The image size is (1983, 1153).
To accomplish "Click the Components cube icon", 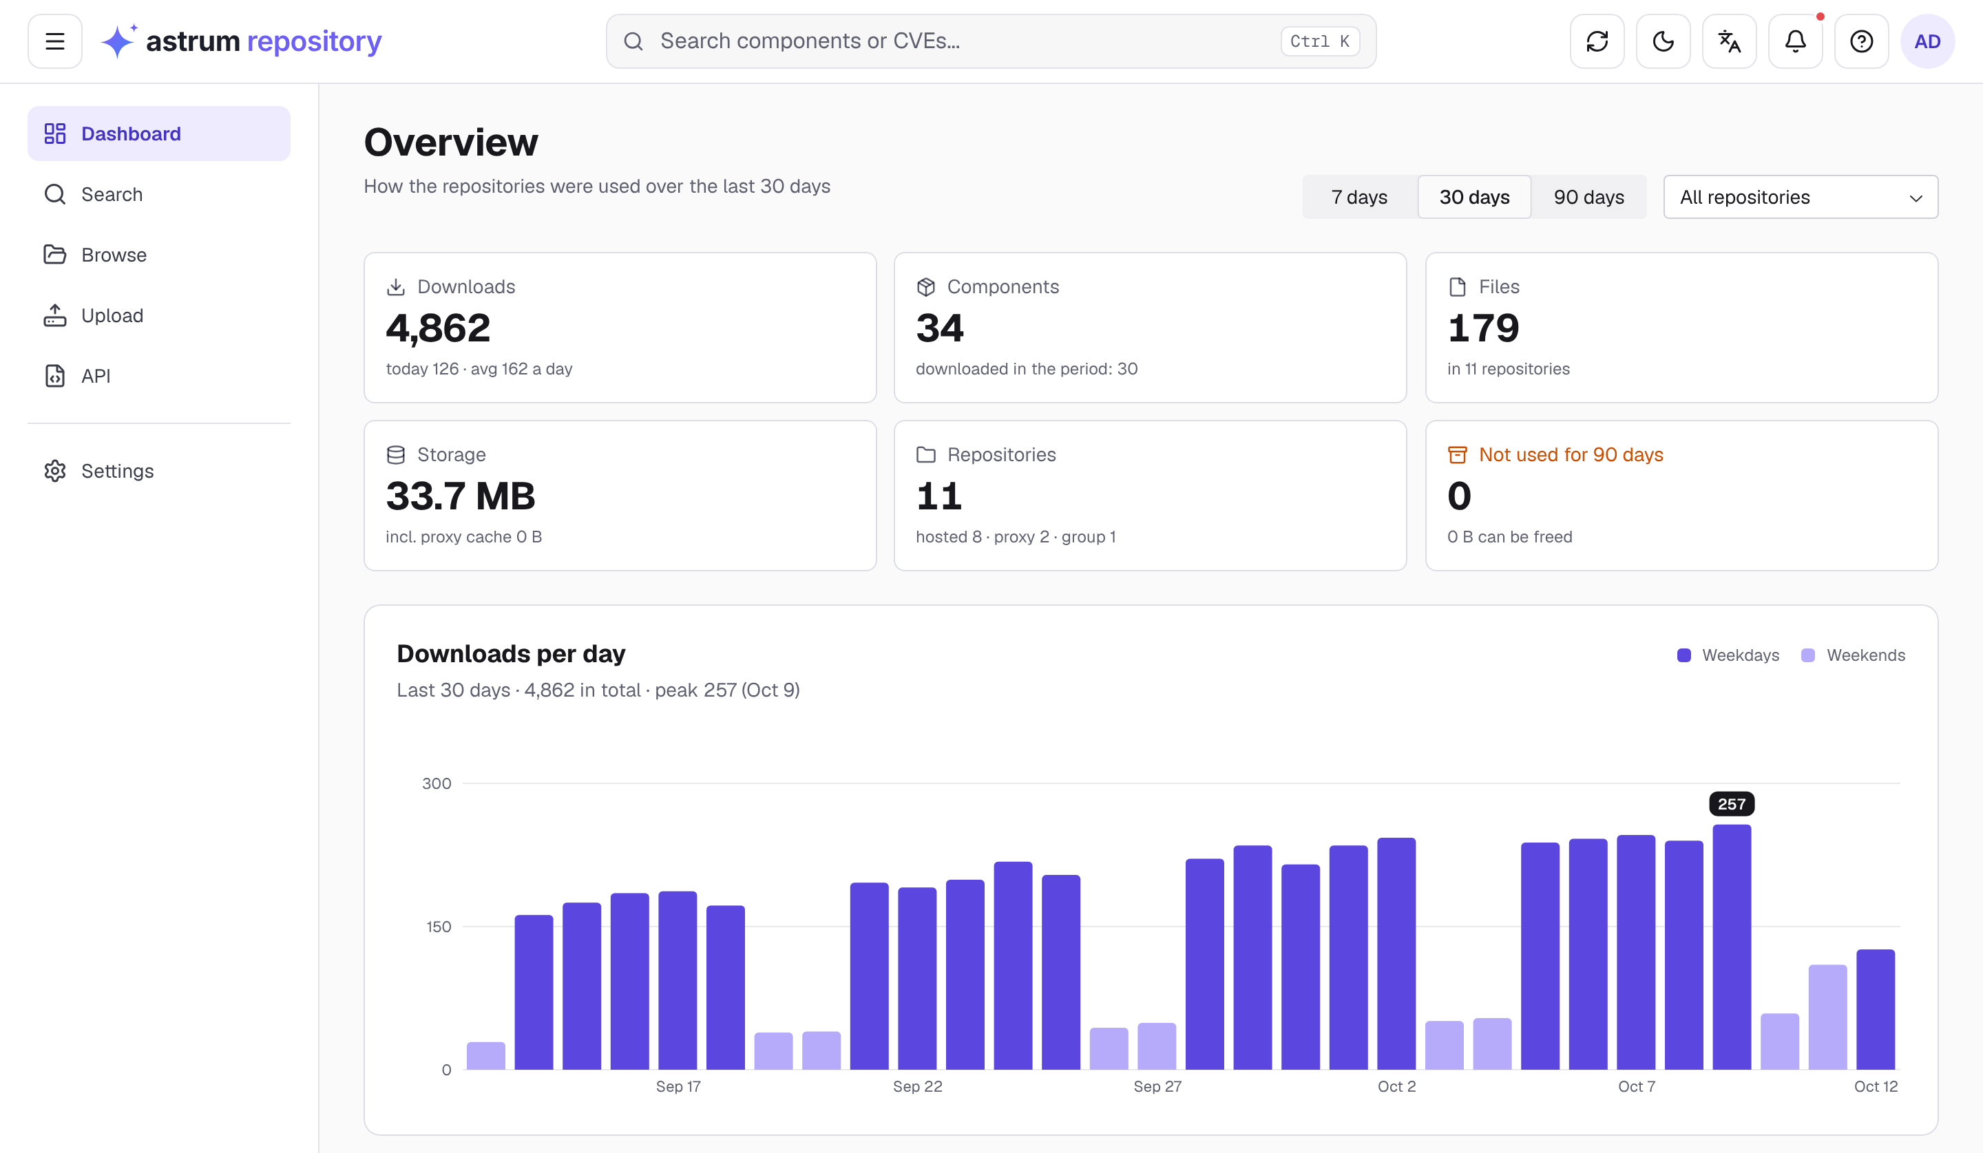I will (925, 287).
